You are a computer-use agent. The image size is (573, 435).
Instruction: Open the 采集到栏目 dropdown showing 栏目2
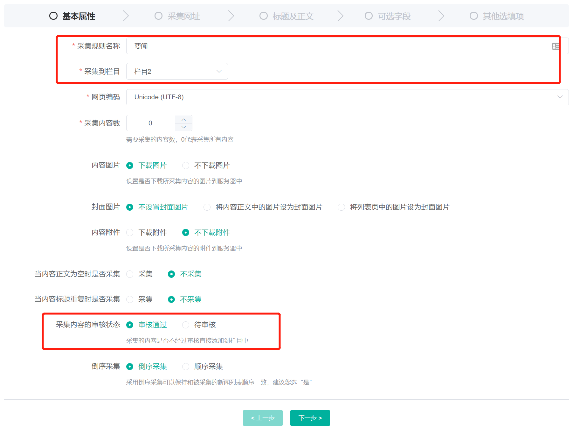(177, 72)
